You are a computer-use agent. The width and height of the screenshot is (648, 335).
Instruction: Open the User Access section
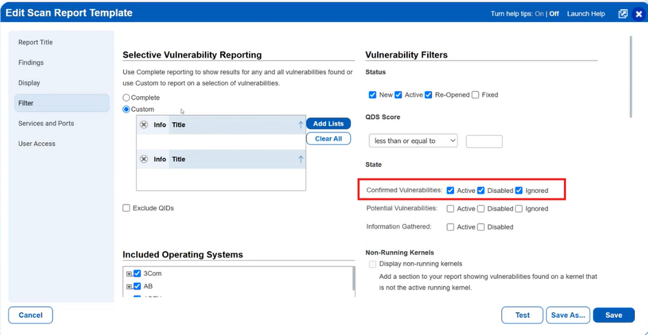tap(62, 143)
